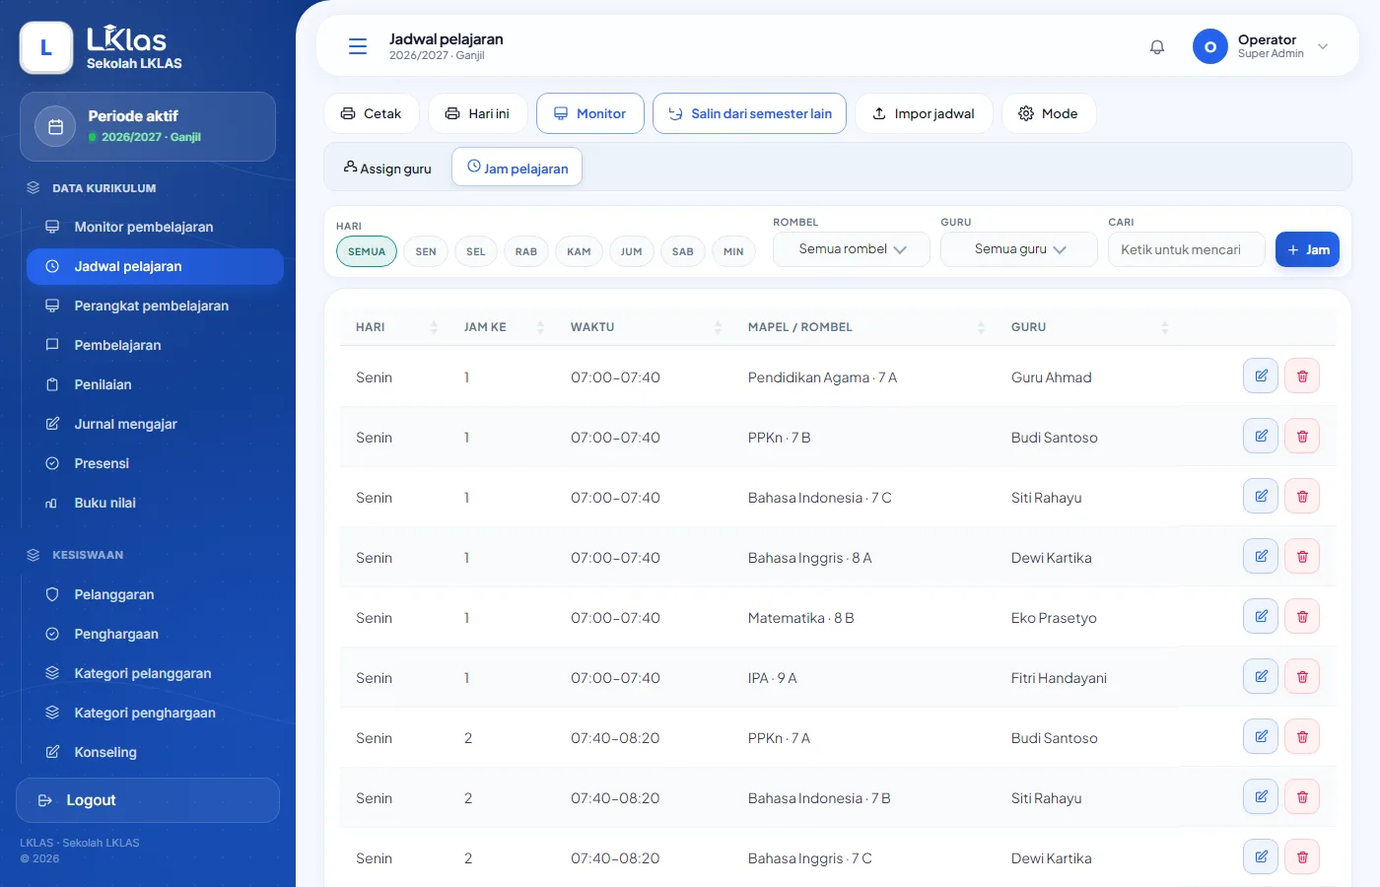Delete the PPKn 7 B schedule row
This screenshot has width=1380, height=887.
tap(1302, 436)
